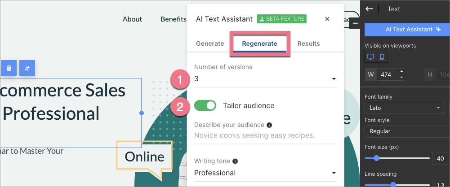This screenshot has height=187, width=450.
Task: Click the info icon next to Writing tone
Action: [235, 161]
